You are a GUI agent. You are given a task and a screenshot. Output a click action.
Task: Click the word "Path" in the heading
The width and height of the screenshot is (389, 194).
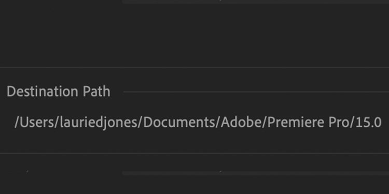pos(96,92)
